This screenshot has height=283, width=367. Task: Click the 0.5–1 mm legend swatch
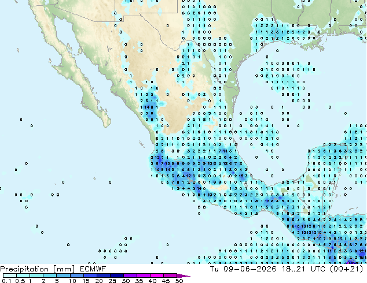point(23,275)
